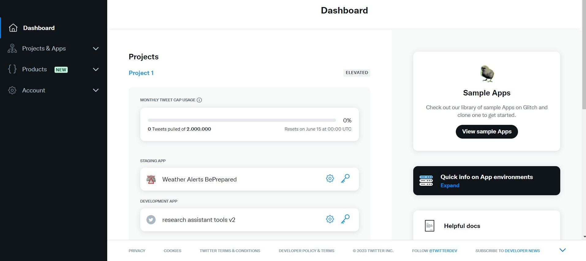Expand the footer with the blue chevron
586x261 pixels.
(x=562, y=250)
